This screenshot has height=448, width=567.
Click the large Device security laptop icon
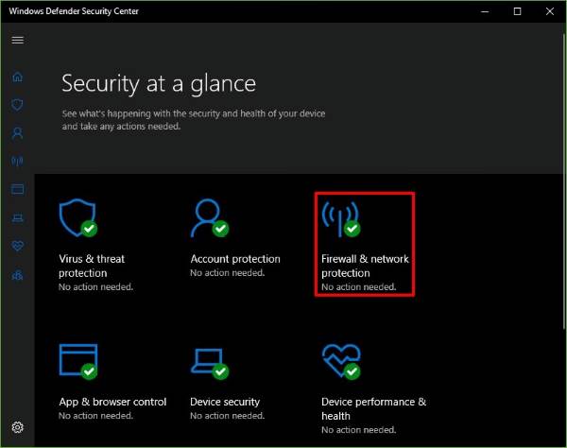(x=210, y=364)
